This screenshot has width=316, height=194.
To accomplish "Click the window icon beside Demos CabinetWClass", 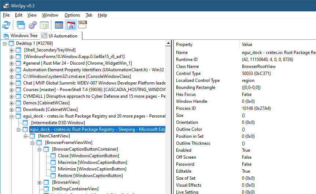I will point(18,103).
